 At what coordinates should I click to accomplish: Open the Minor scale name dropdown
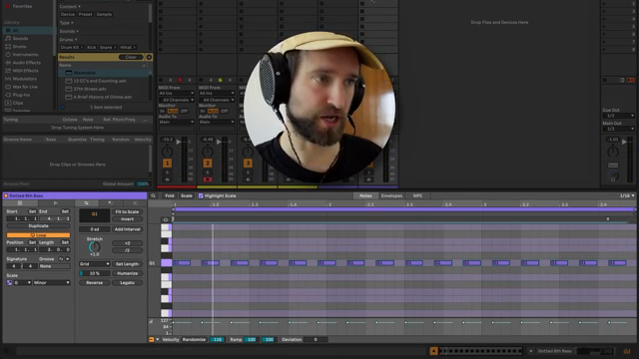coord(51,282)
